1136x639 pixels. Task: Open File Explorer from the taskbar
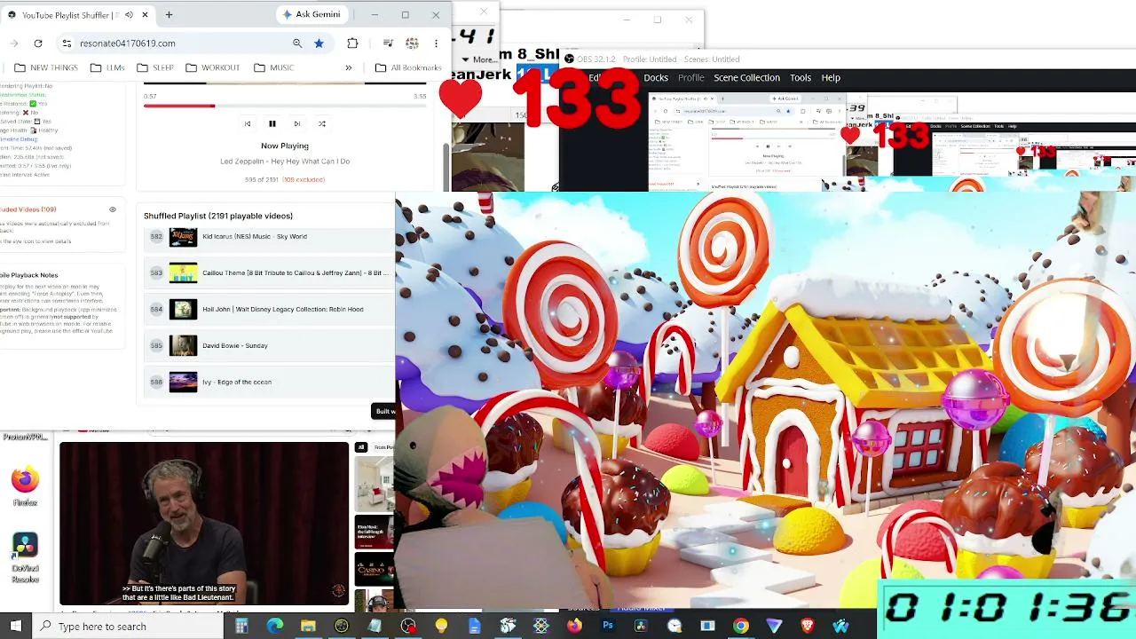click(x=308, y=627)
